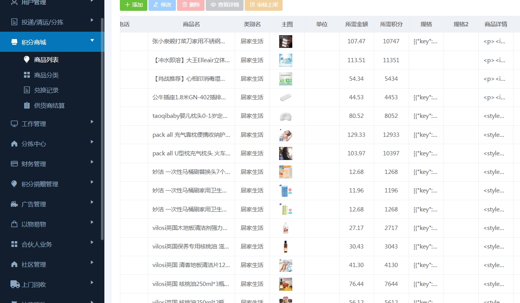This screenshot has width=520, height=303.
Task: Click the sidebar vertical scrollbar
Action: [102, 128]
